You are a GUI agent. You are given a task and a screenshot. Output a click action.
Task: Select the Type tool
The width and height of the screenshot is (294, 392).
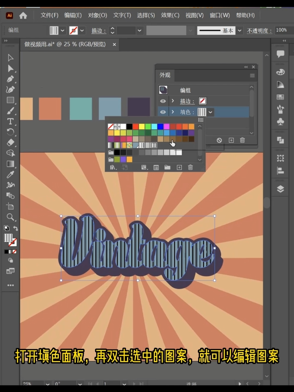(x=10, y=121)
